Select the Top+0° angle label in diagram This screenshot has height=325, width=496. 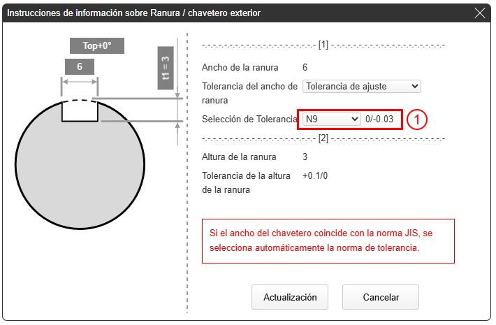pyautogui.click(x=97, y=46)
